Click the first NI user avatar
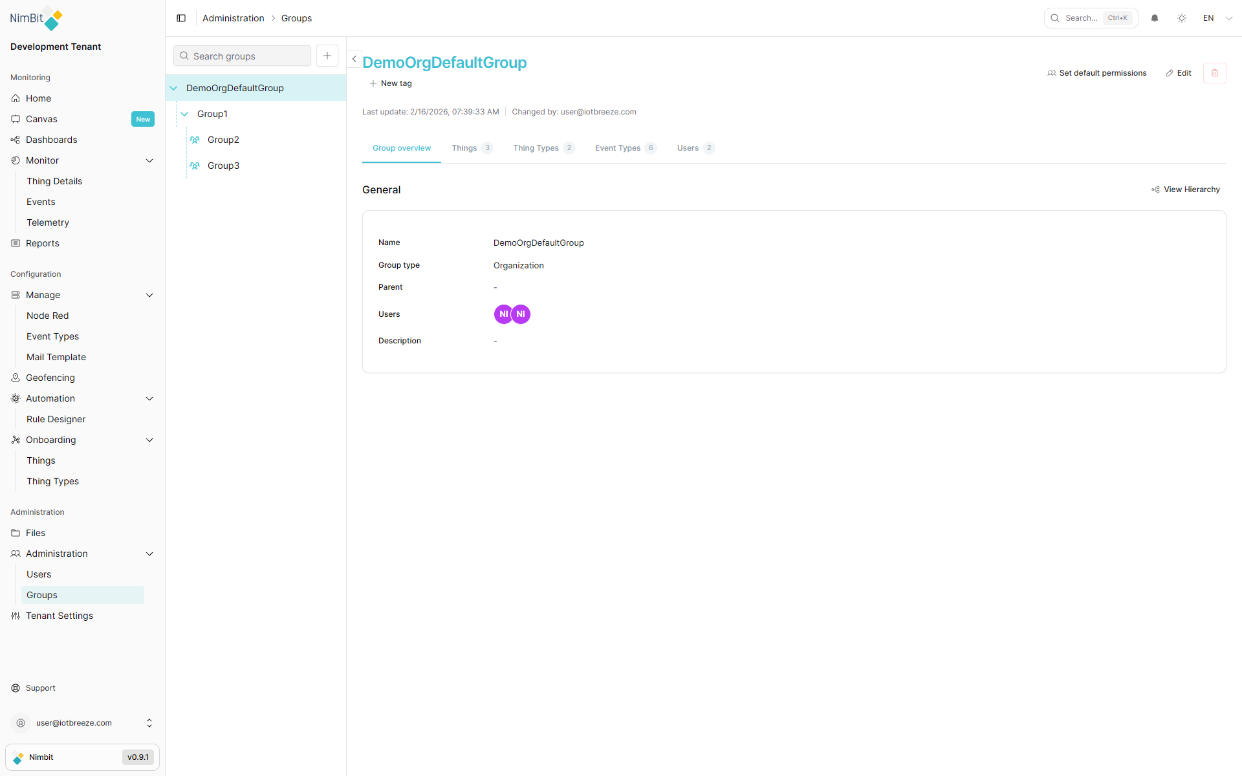 point(503,314)
